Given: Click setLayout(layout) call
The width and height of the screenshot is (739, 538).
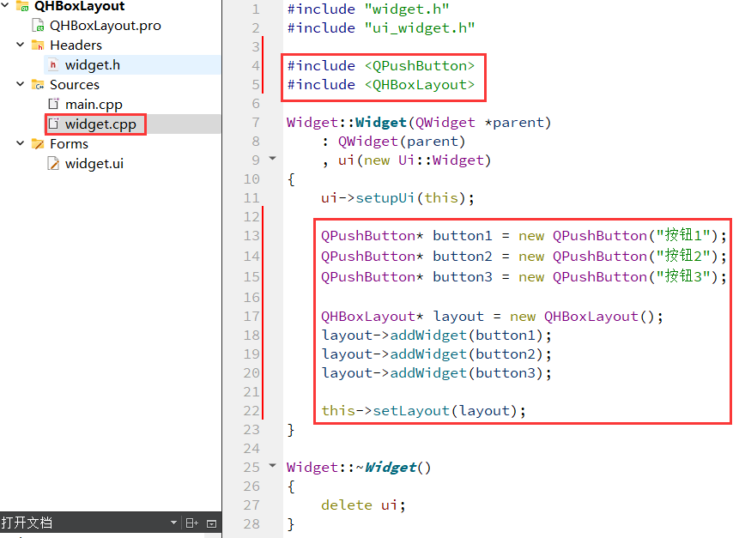Looking at the screenshot, I should click(445, 411).
